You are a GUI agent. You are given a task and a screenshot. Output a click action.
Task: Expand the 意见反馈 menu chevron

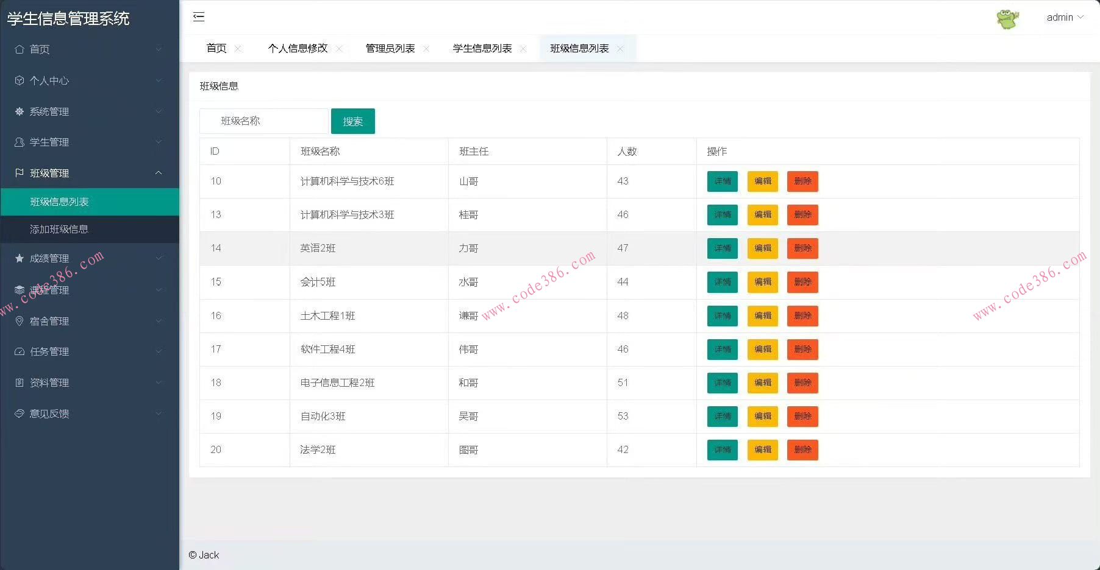[x=159, y=413]
